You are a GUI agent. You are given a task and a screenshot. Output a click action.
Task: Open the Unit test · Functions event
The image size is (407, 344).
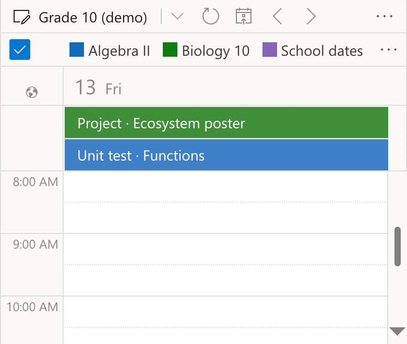(226, 155)
